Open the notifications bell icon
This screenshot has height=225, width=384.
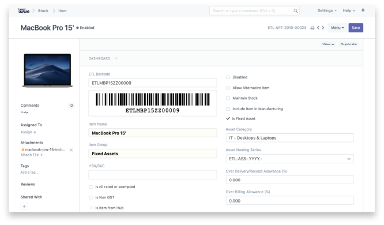[363, 10]
